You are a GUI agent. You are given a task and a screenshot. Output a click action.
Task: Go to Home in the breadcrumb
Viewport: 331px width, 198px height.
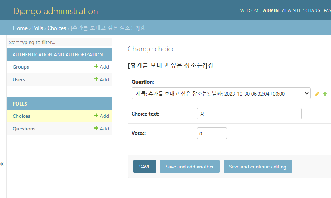pos(20,28)
